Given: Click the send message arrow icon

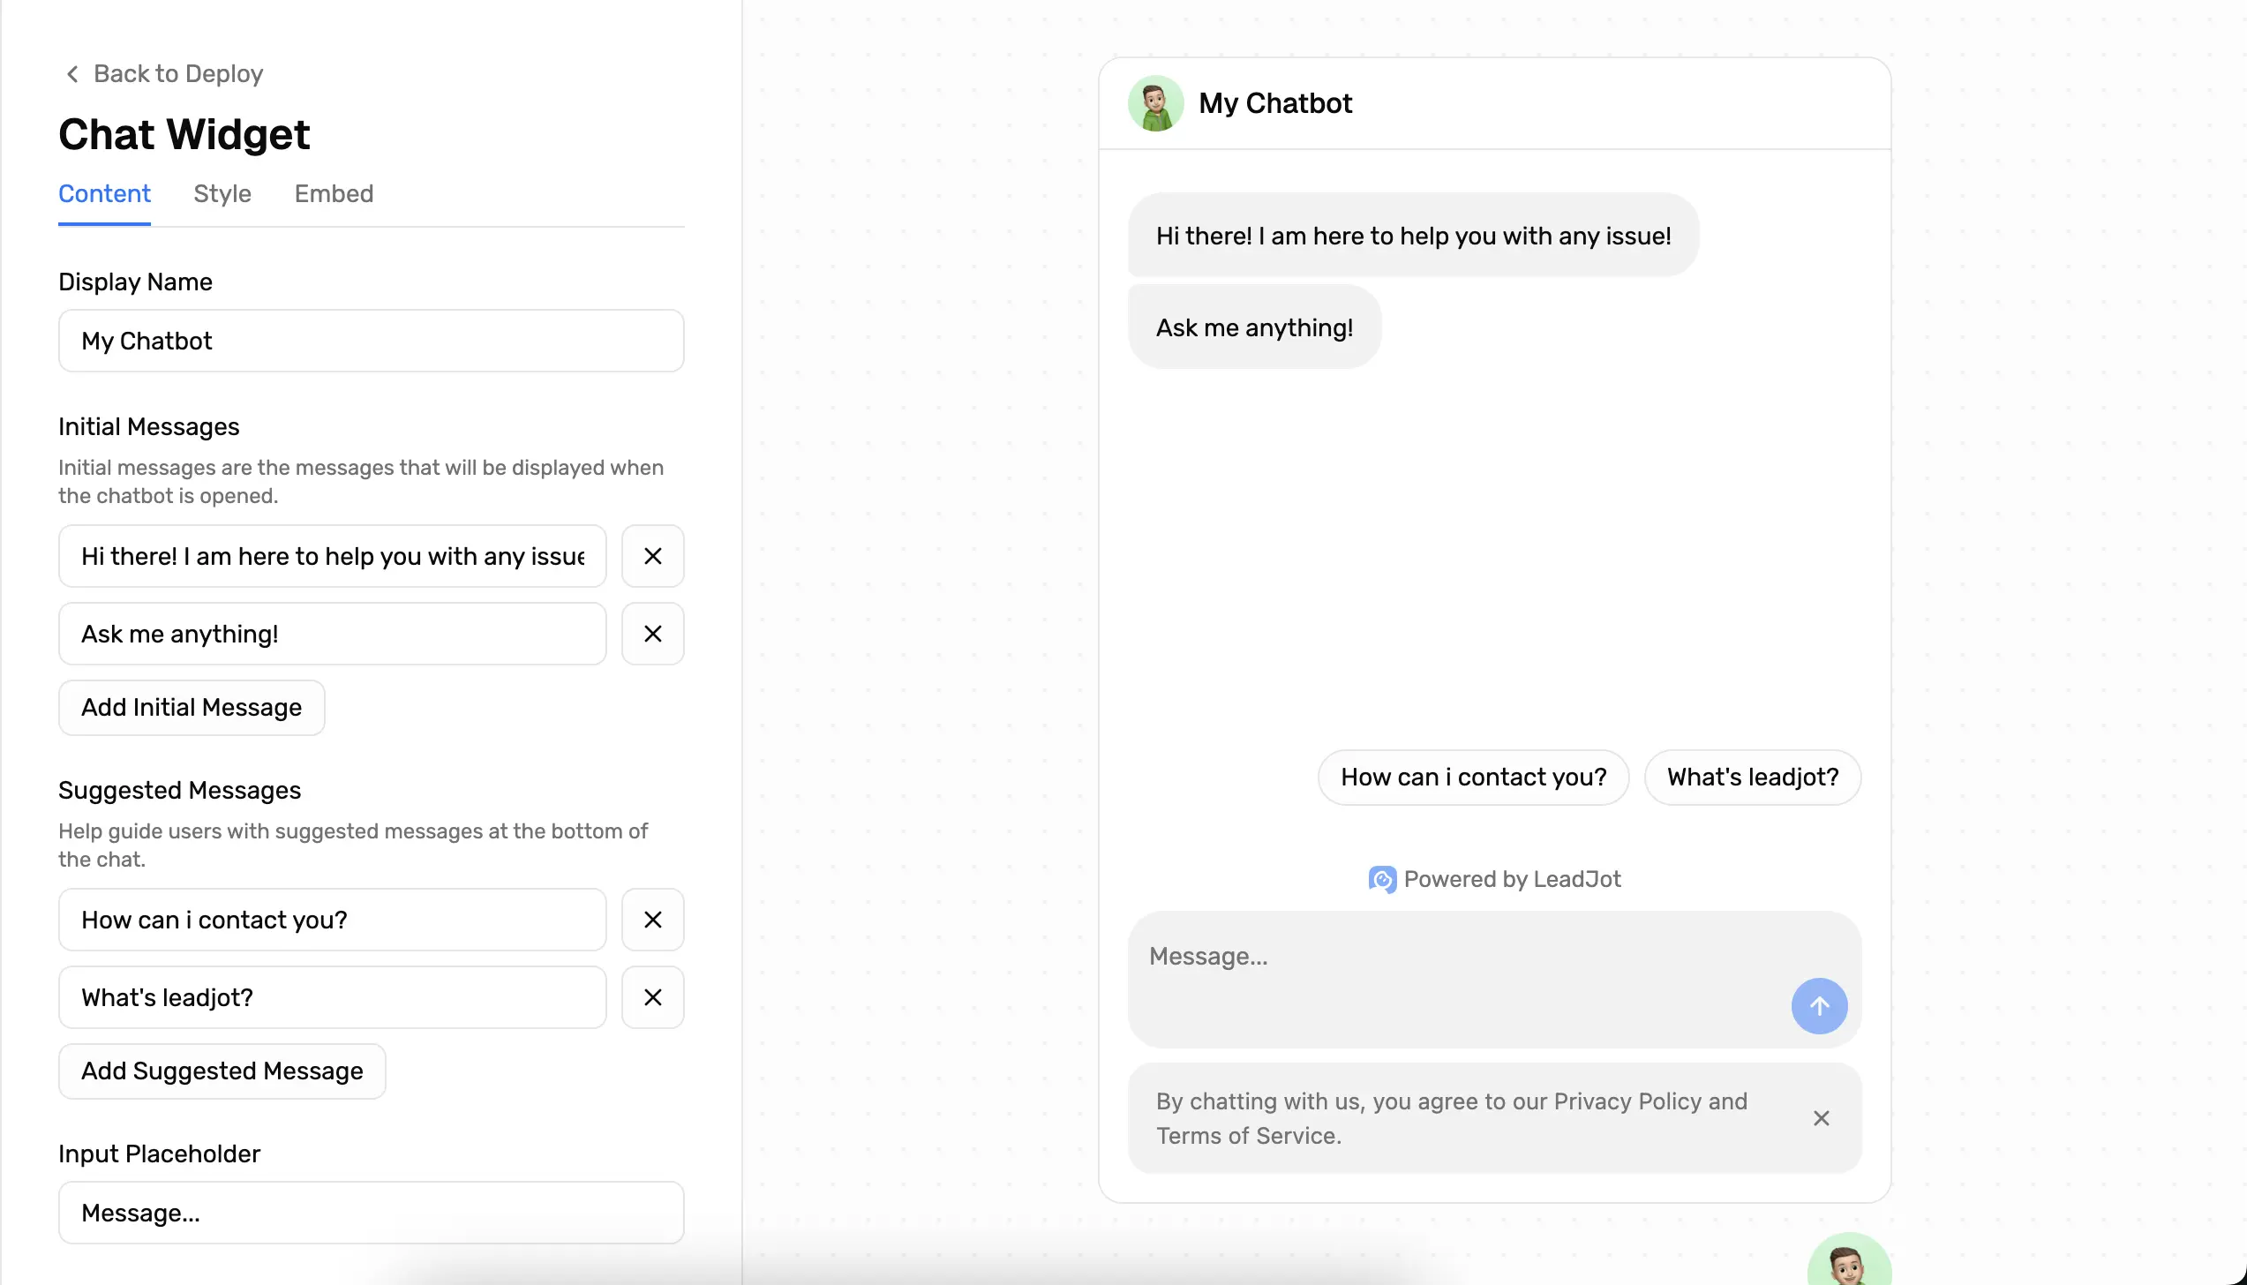Looking at the screenshot, I should tap(1819, 1005).
